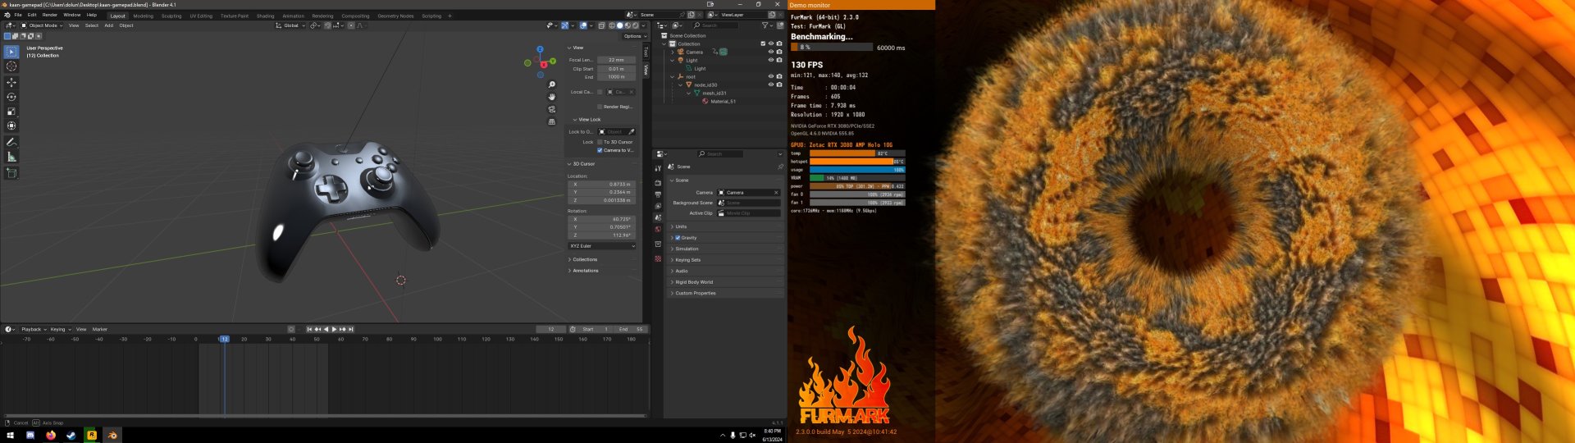Open the Add menu in viewport header
Viewport: 1575px width, 443px height.
108,25
